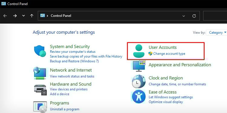Open Backup and Restore (Windows 7)
Screen dimensions: 227x113
pyautogui.click(x=74, y=61)
